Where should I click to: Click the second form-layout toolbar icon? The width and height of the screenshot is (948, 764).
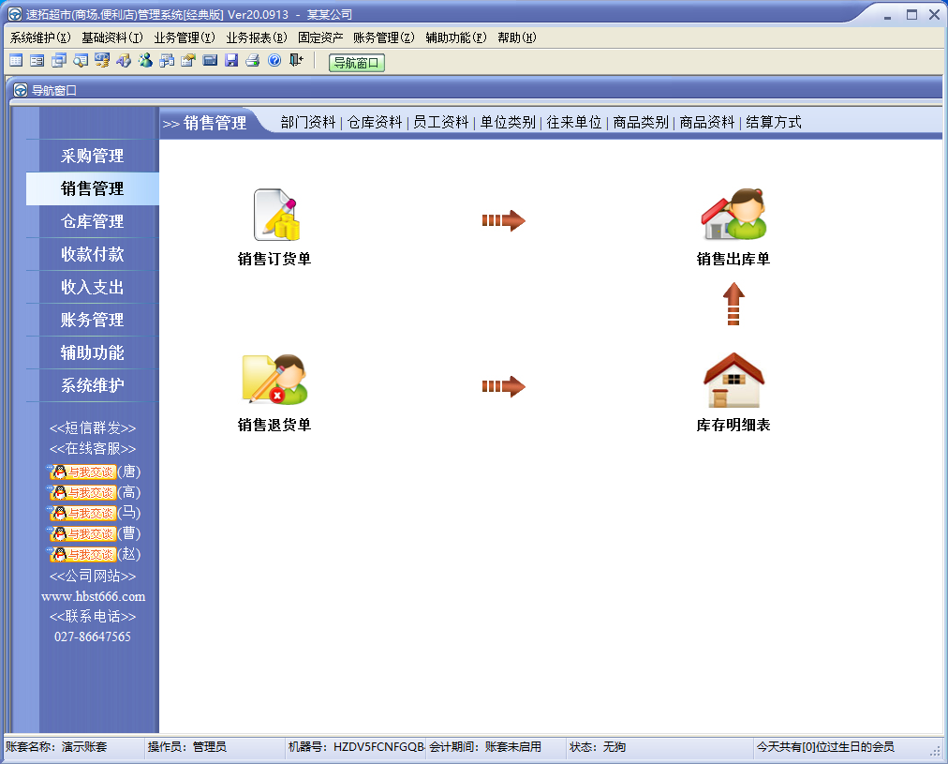pyautogui.click(x=37, y=61)
